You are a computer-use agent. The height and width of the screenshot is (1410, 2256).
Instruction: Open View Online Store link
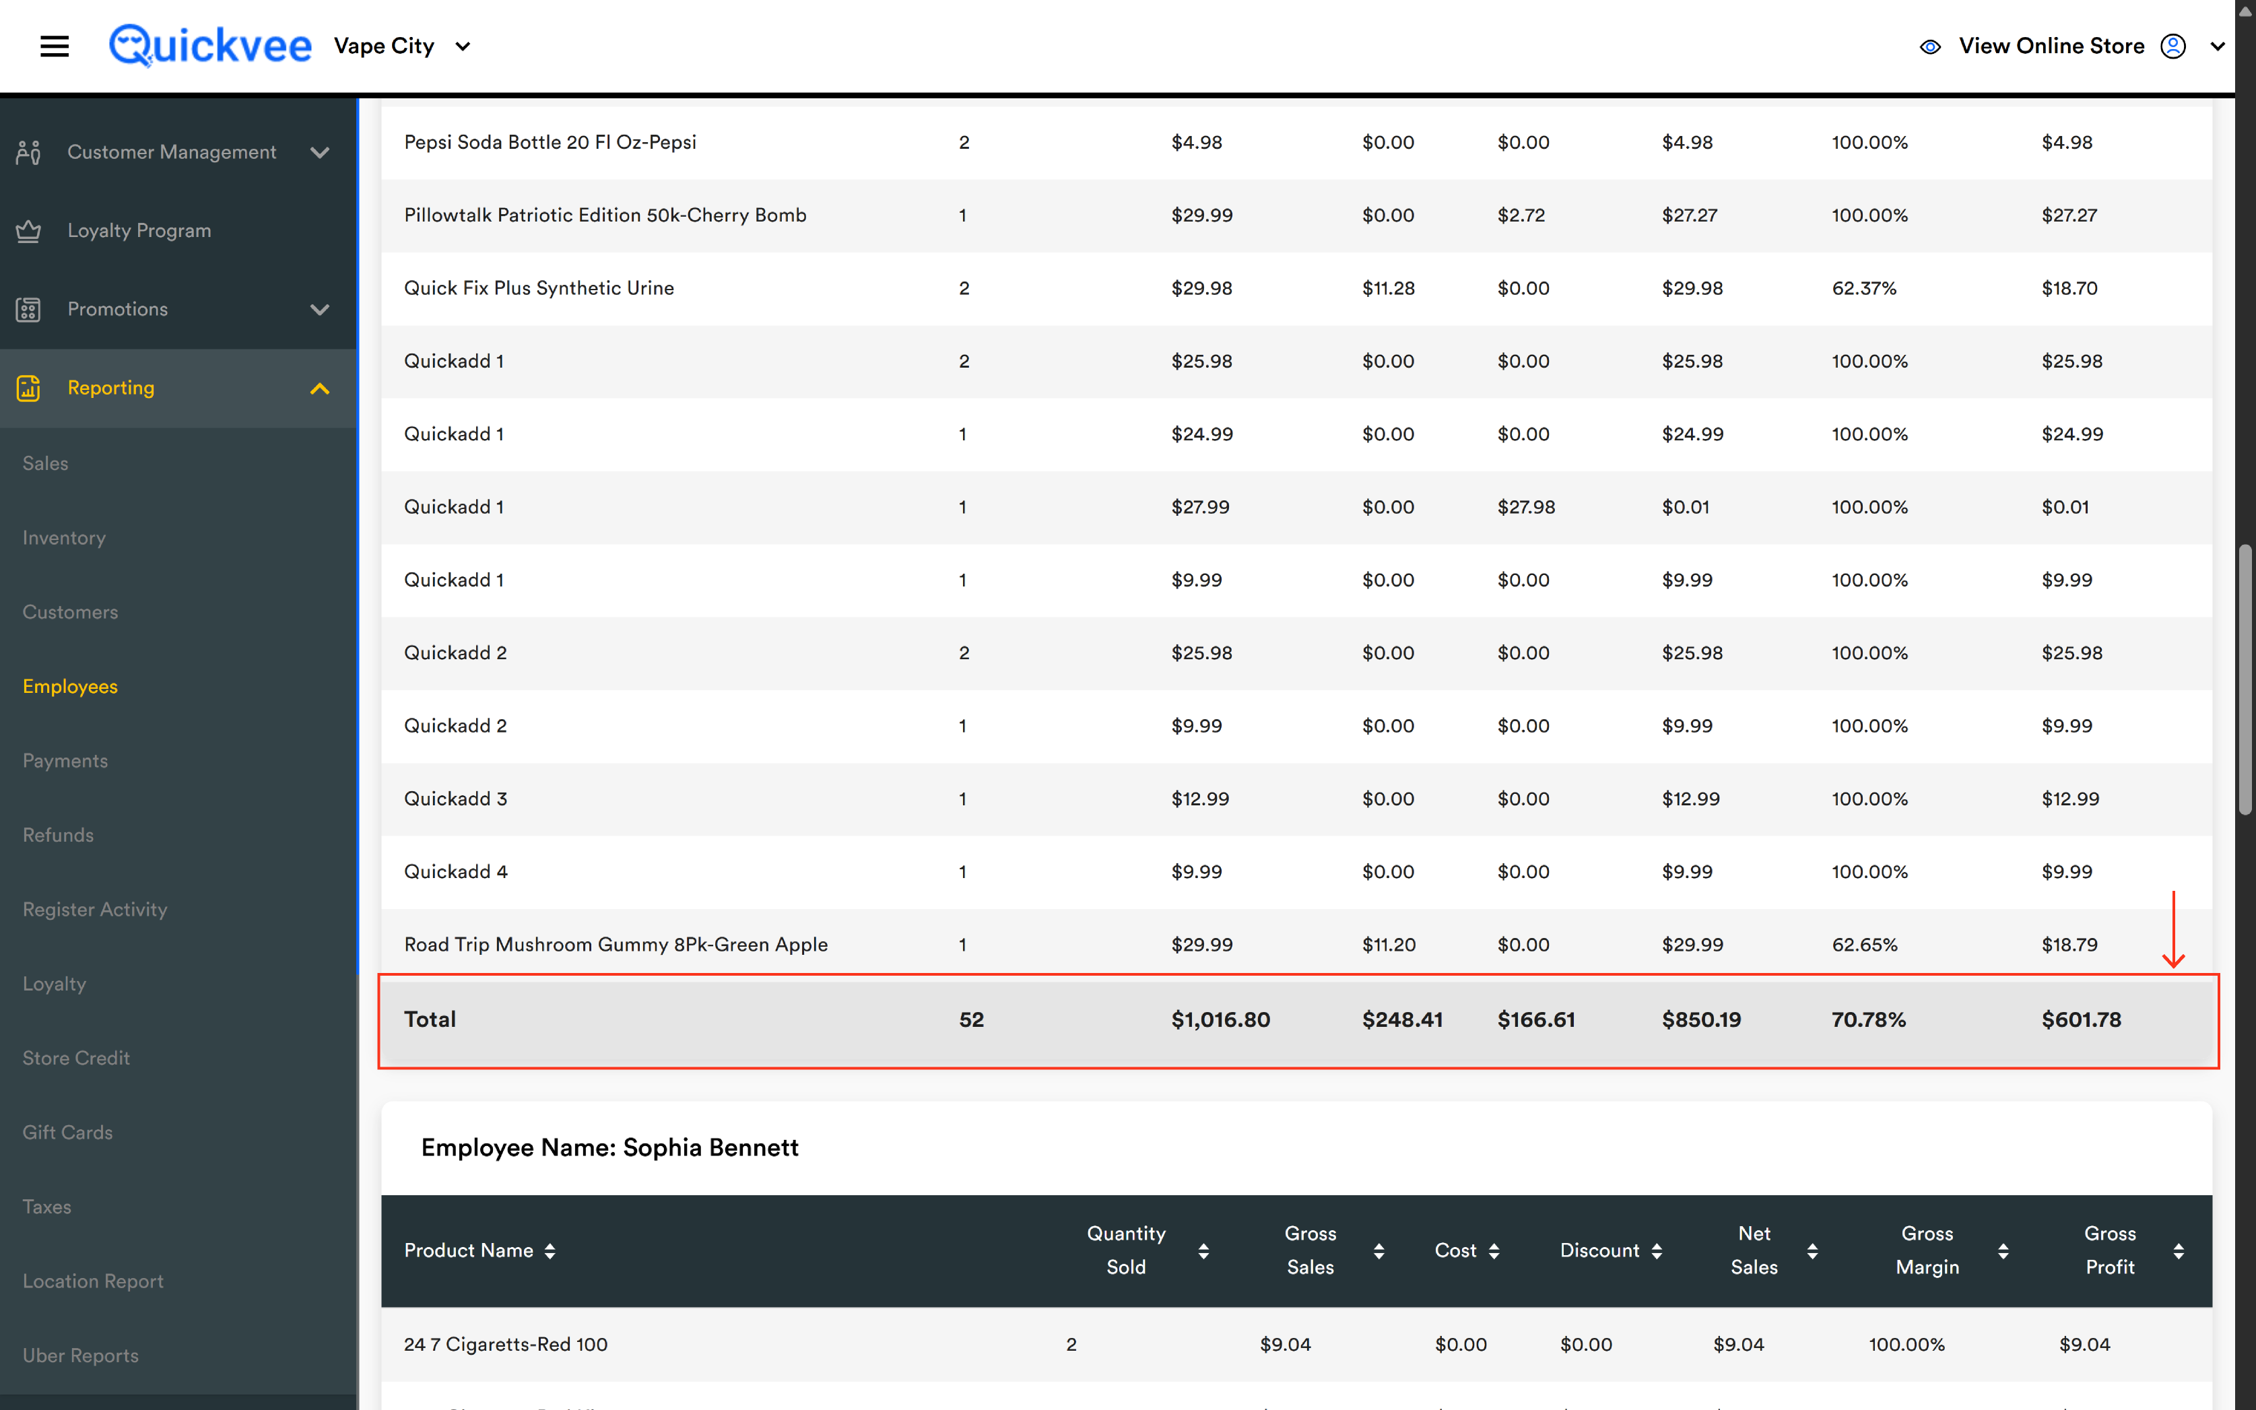(2051, 46)
